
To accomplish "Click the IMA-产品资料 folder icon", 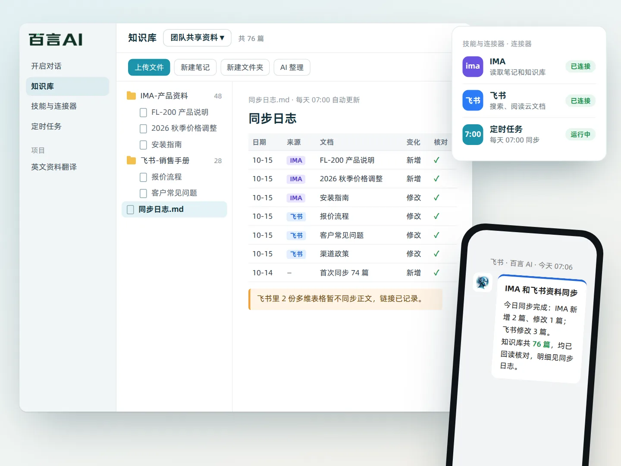I will (x=131, y=96).
